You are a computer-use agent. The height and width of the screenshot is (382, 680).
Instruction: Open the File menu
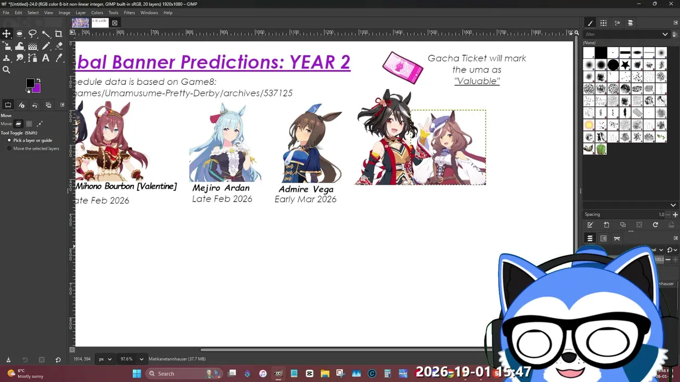pyautogui.click(x=6, y=13)
